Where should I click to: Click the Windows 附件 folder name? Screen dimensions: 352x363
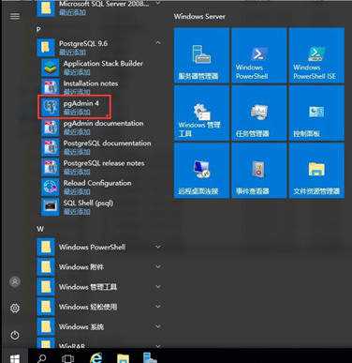[81, 267]
